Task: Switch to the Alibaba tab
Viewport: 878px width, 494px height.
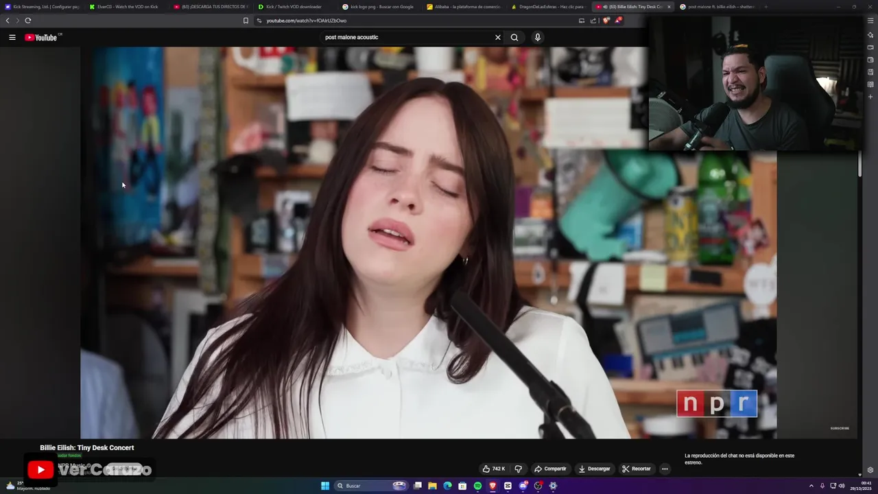Action: (x=464, y=7)
